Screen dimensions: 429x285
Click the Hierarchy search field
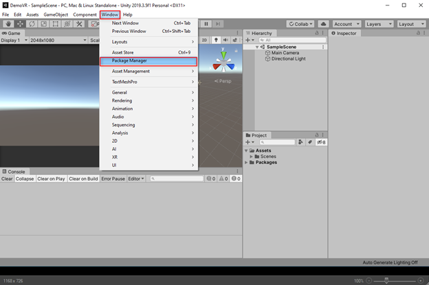pos(292,40)
